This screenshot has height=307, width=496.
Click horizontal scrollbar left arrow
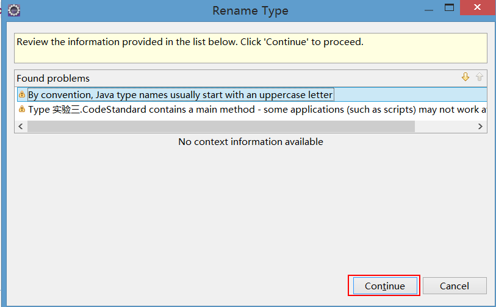(x=21, y=126)
